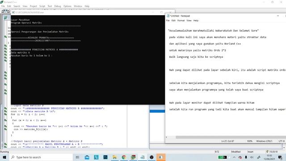Click 'Insert' in Borland's status bar
286x161 pixels.
click(x=250, y=152)
